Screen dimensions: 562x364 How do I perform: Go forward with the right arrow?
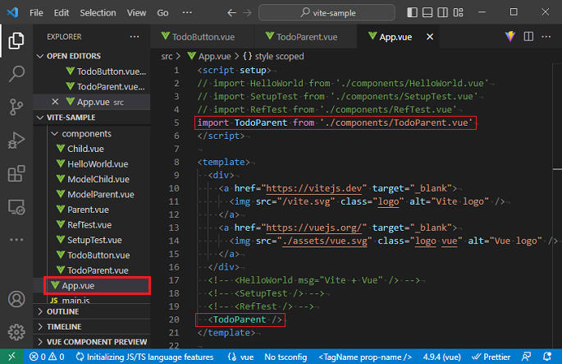coord(247,13)
